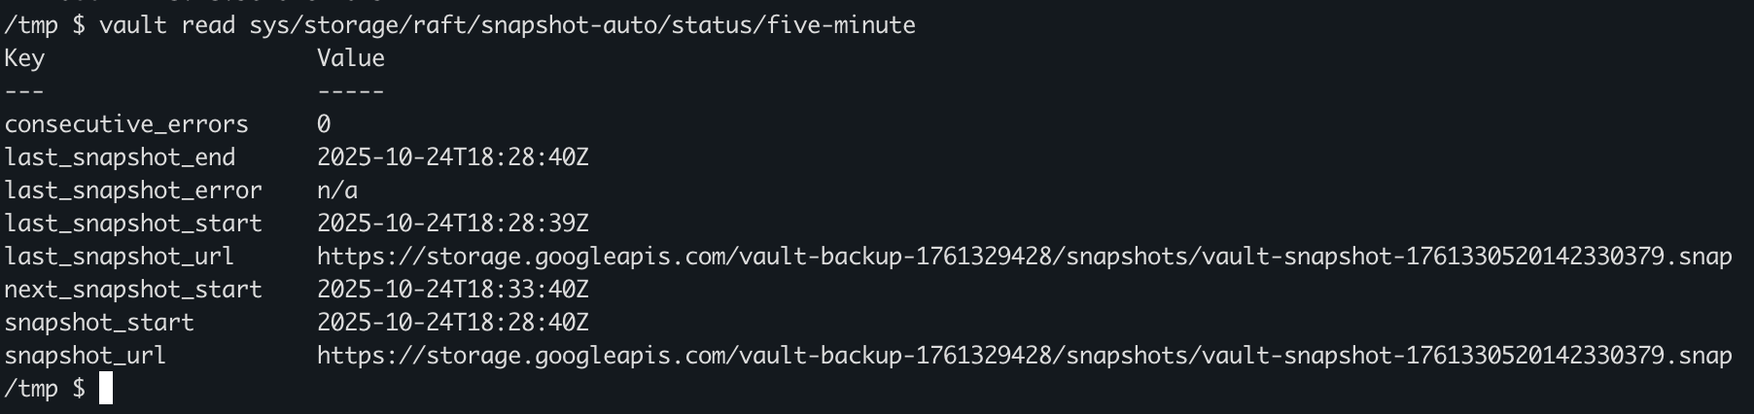The height and width of the screenshot is (414, 1754).
Task: Click the last_snapshot_url key
Action: 120,257
